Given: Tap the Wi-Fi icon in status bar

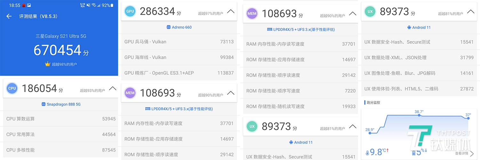Looking at the screenshot, I should 94,5.
